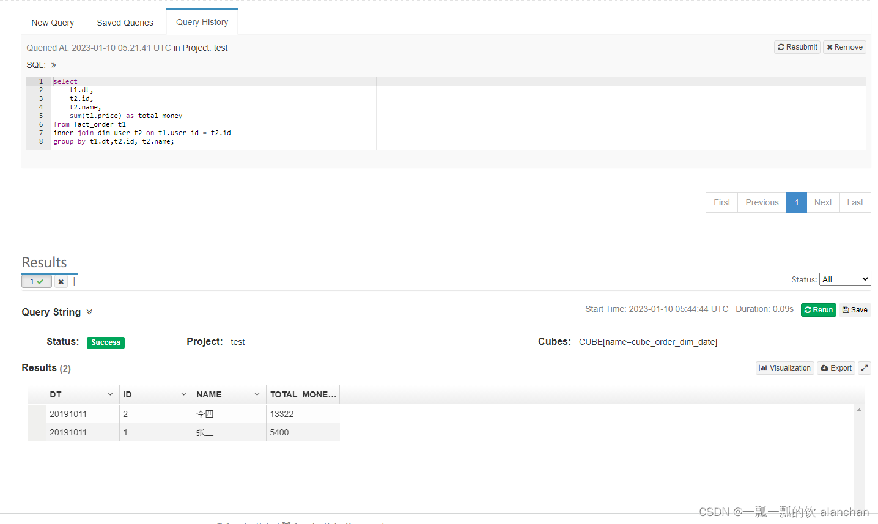Export the query results
This screenshot has height=524, width=878.
point(836,368)
